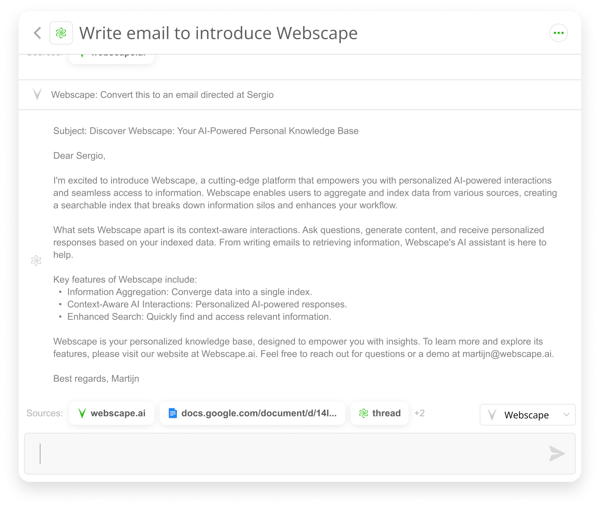Click the grey V icon next to the prompt

click(x=37, y=95)
